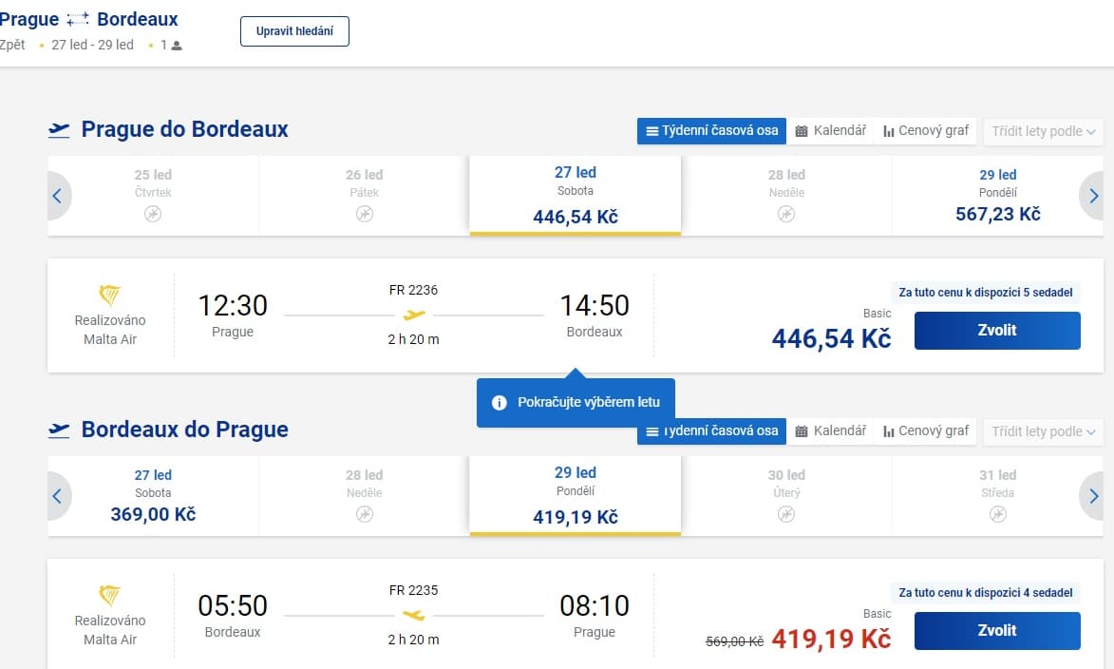Select outbound date 29 led for 567,23 Kč

coord(997,196)
